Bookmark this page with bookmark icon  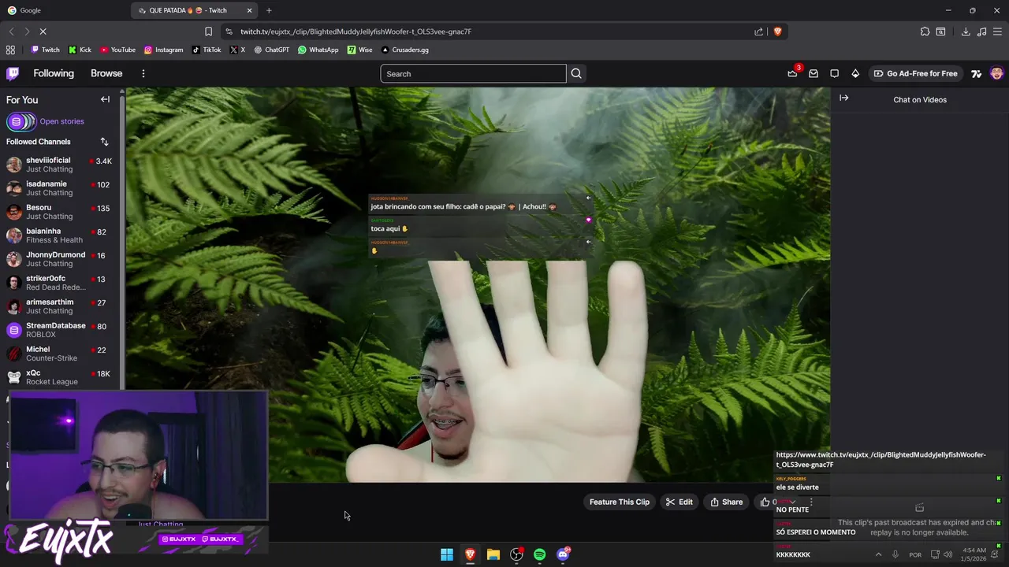coord(208,31)
